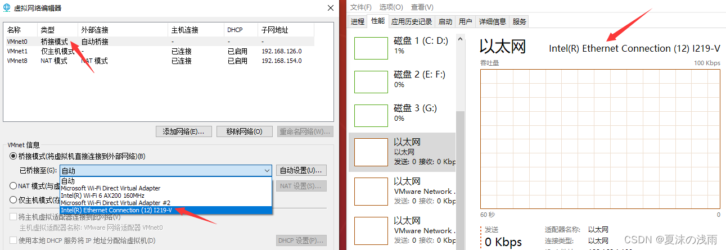Click the 自动桥接 cell in VMnet0 row
Image resolution: width=726 pixels, height=250 pixels.
(x=95, y=42)
